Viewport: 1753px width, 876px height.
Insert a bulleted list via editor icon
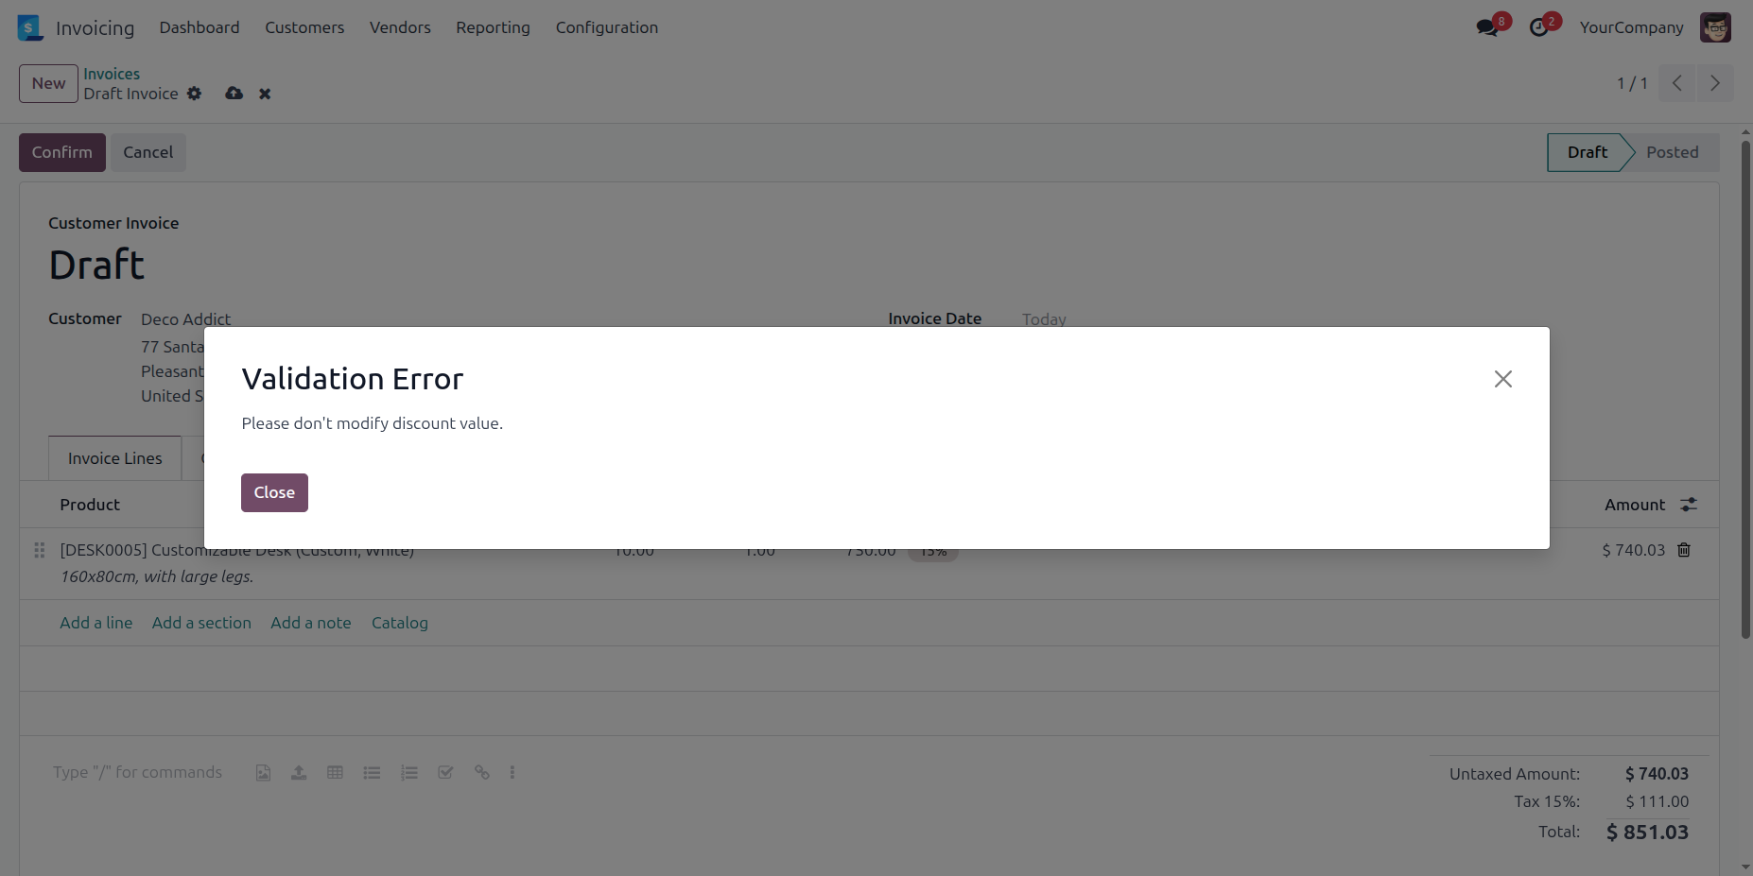tap(372, 773)
